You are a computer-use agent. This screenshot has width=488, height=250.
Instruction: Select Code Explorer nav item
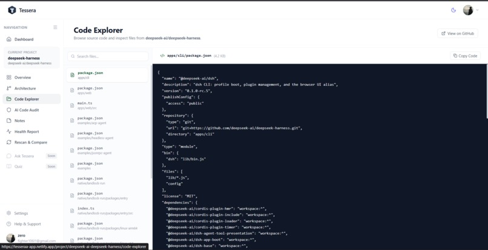click(x=31, y=99)
